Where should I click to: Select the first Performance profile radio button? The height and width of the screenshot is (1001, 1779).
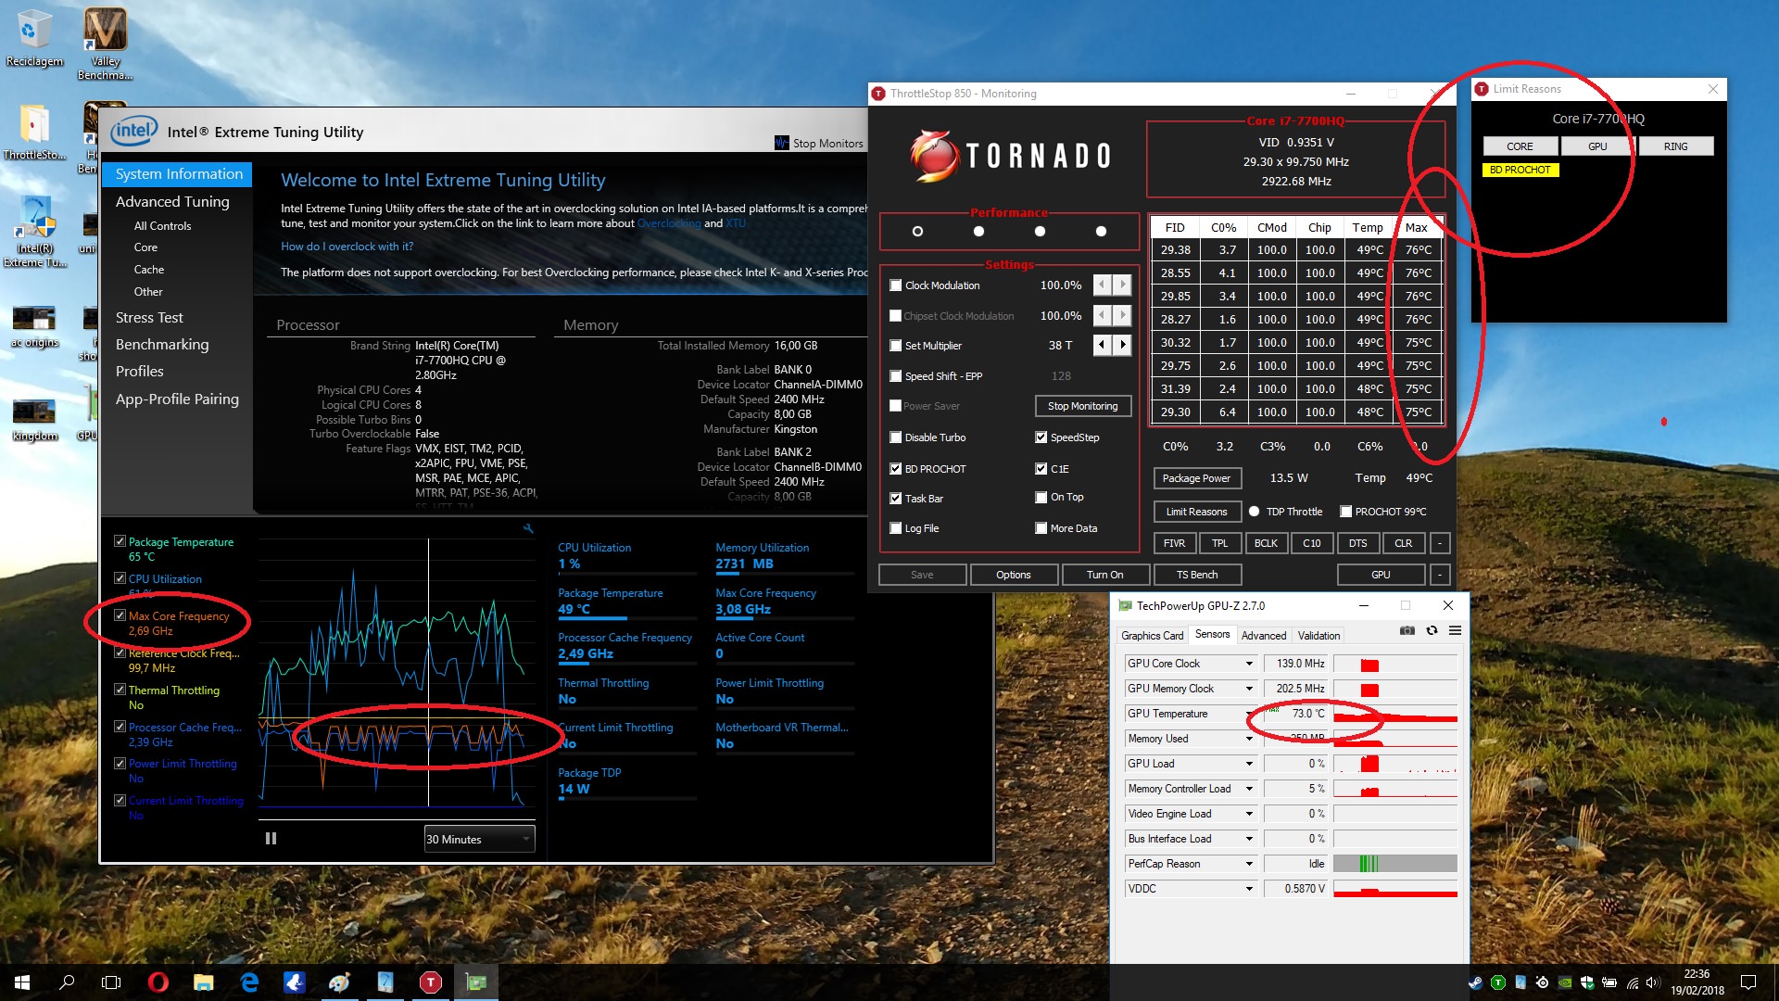917,231
